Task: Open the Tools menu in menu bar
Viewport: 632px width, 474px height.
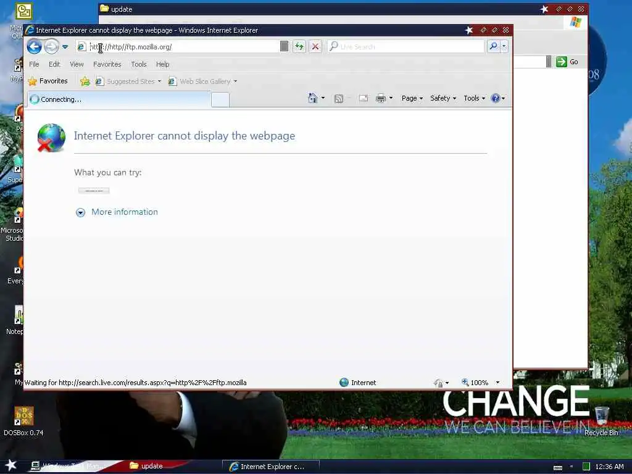Action: (139, 64)
